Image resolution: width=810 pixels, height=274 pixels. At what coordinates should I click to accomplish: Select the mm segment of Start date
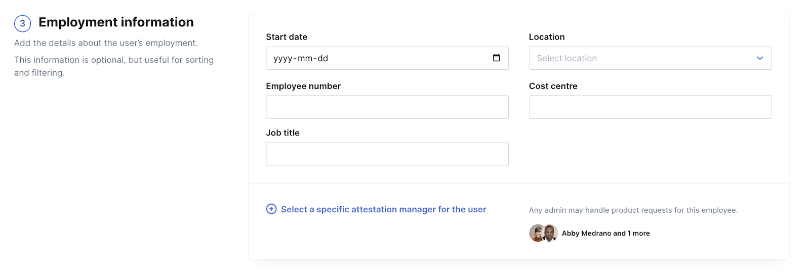point(305,59)
